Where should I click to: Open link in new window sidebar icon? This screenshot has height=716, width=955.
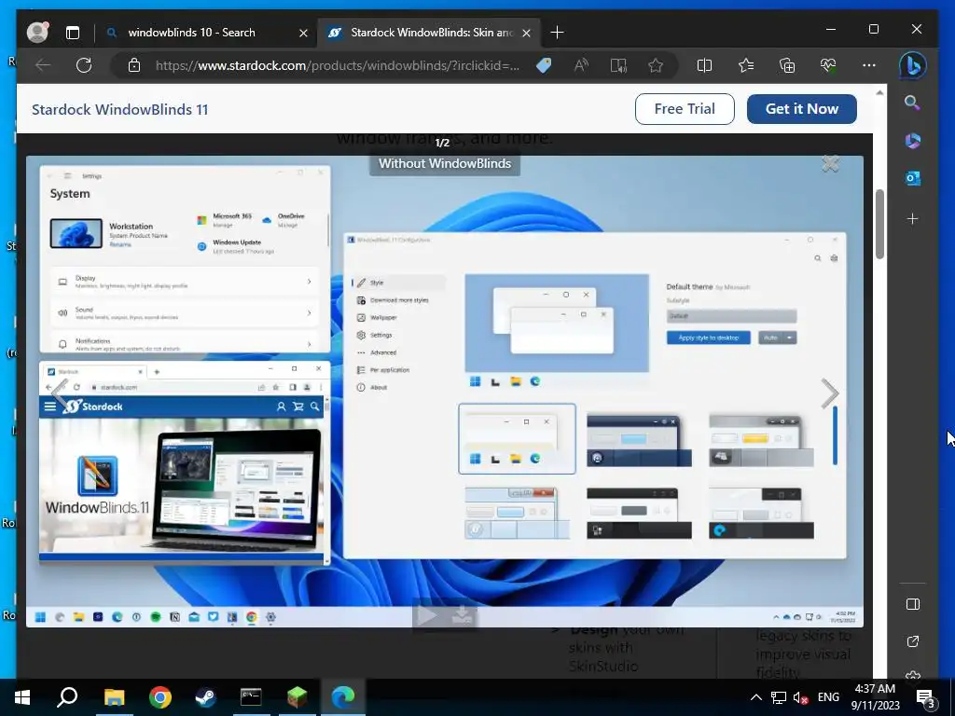pos(912,641)
